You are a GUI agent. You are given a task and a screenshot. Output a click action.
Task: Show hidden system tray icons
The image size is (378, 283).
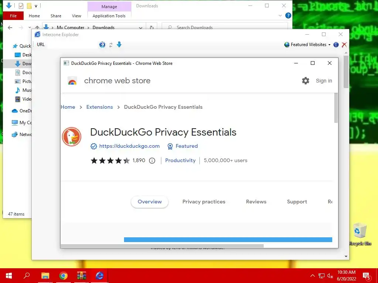(312, 276)
